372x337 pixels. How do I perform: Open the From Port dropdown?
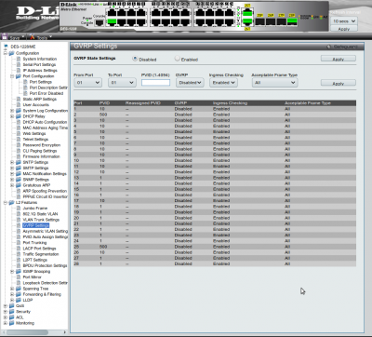(x=87, y=83)
